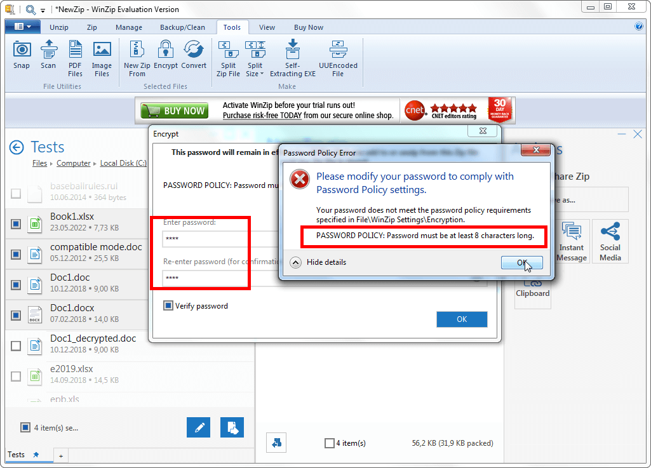Screen dimensions: 651x468
Task: Navigate to Computer breadcrumb
Action: tap(74, 163)
